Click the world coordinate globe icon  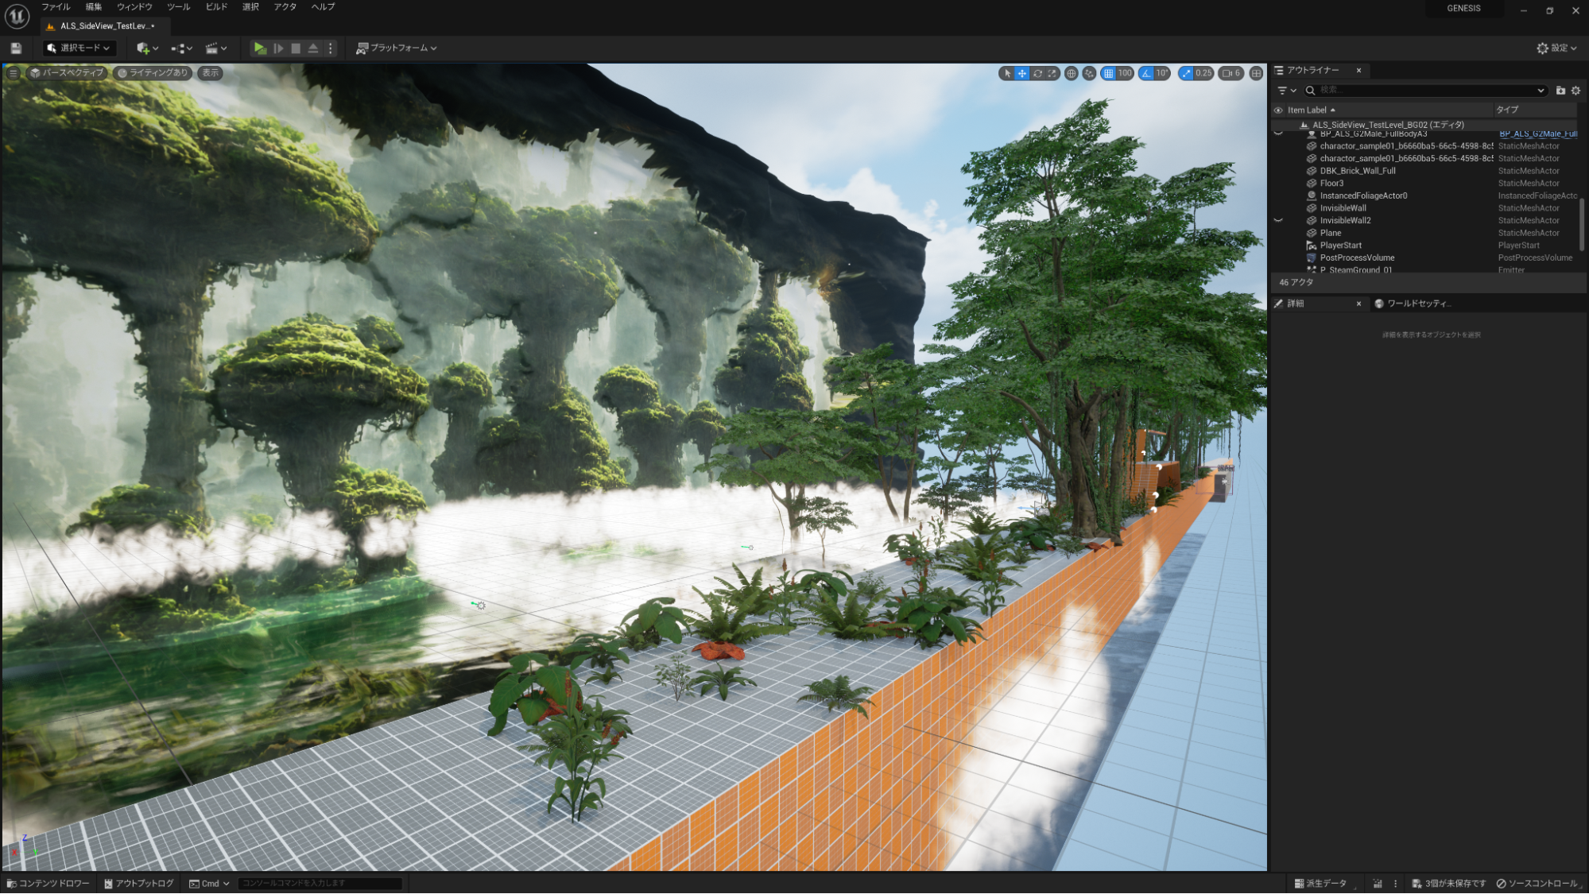point(1072,73)
